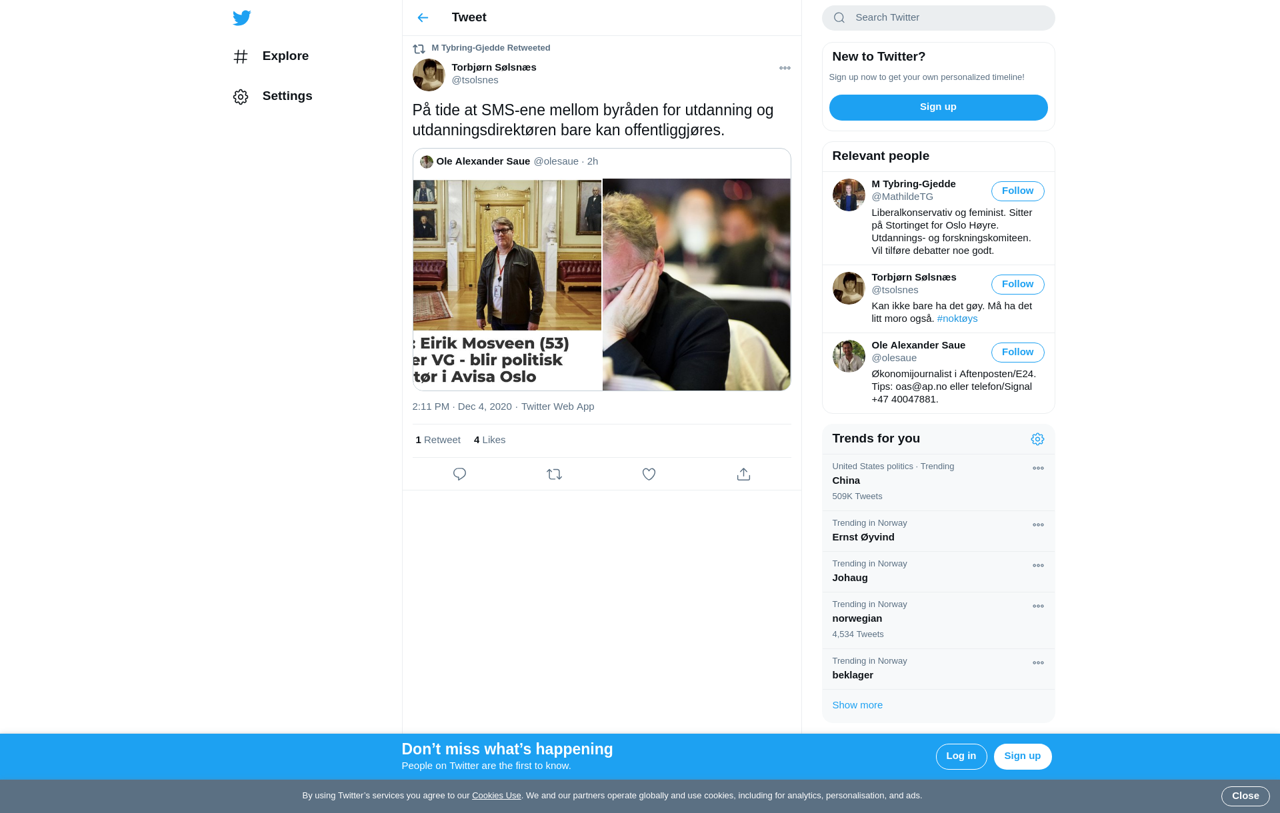The width and height of the screenshot is (1280, 813).
Task: Go back using the arrow icon
Action: tap(423, 18)
